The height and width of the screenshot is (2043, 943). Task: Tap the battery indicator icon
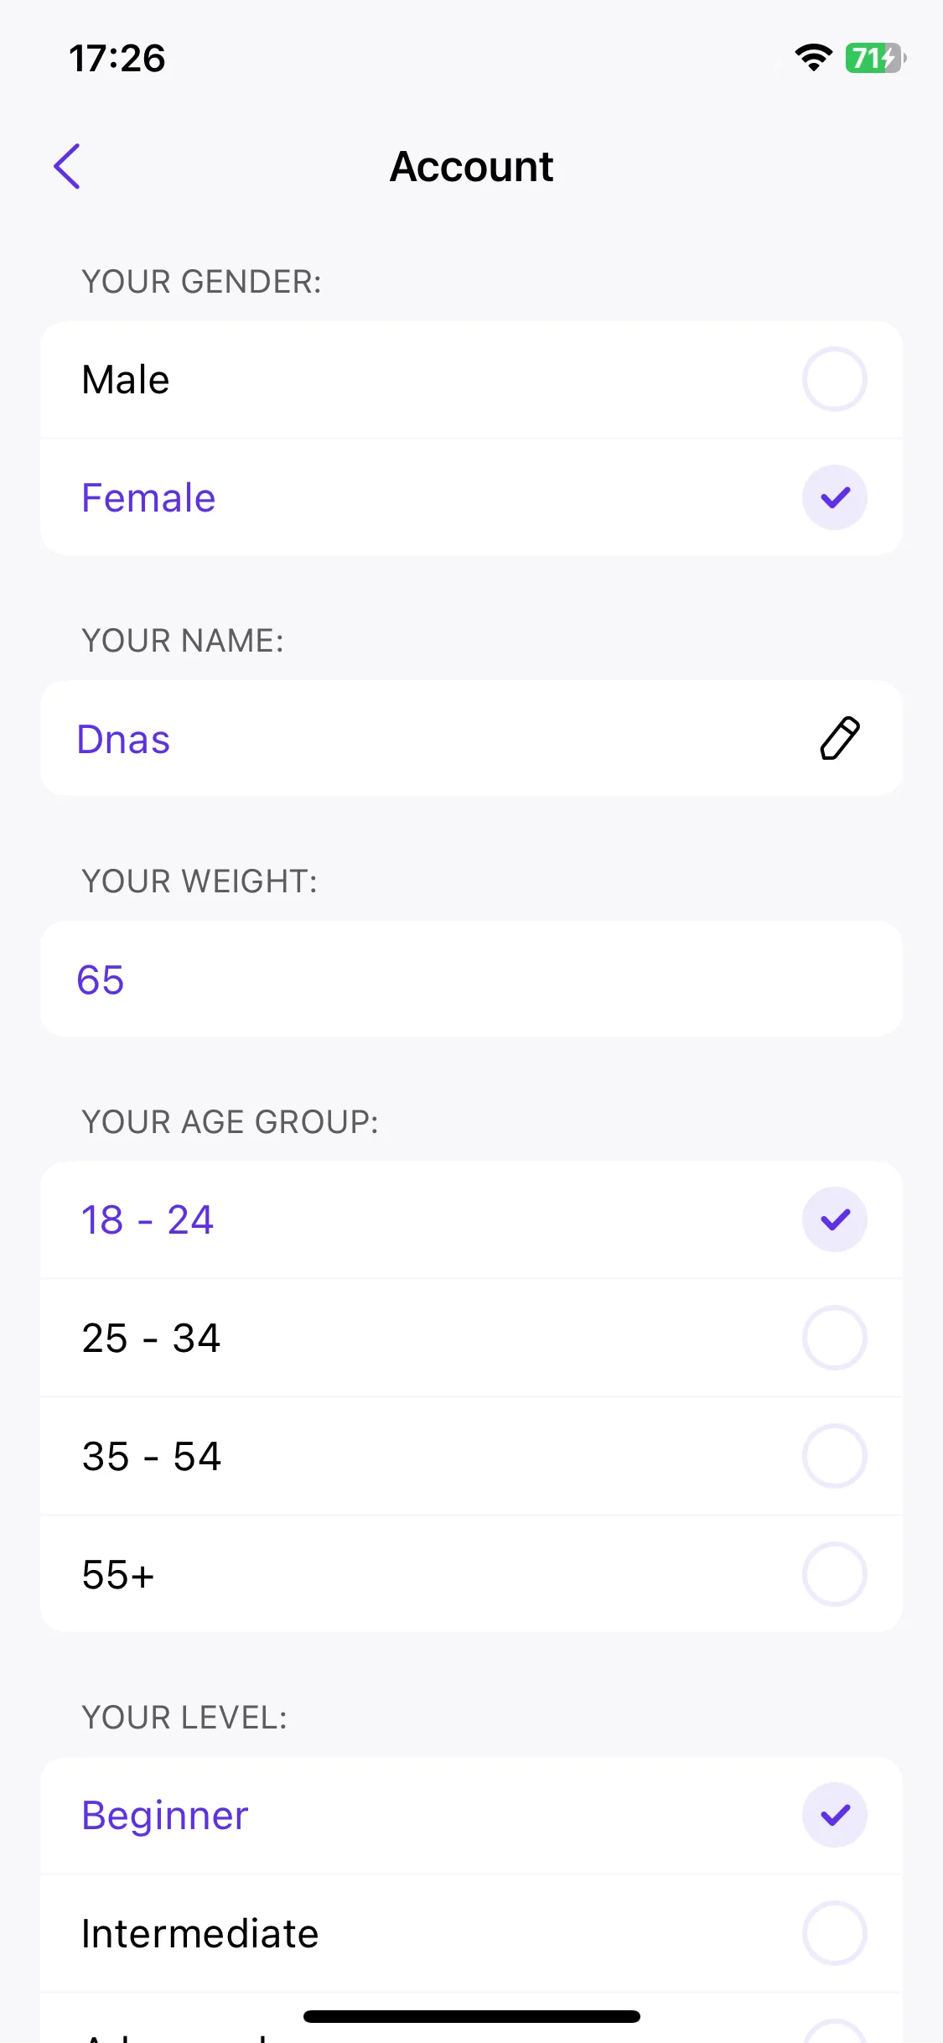click(875, 58)
